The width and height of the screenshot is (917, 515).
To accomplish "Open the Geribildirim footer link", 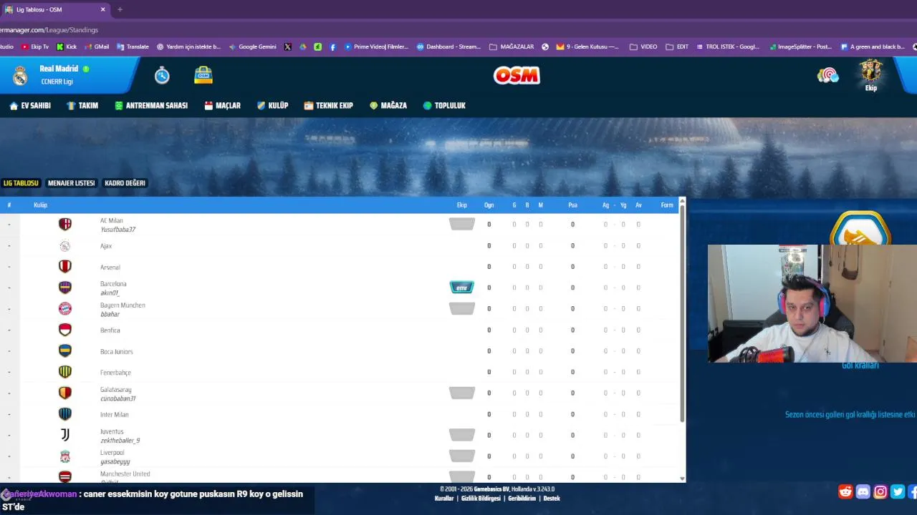I will click(x=522, y=499).
